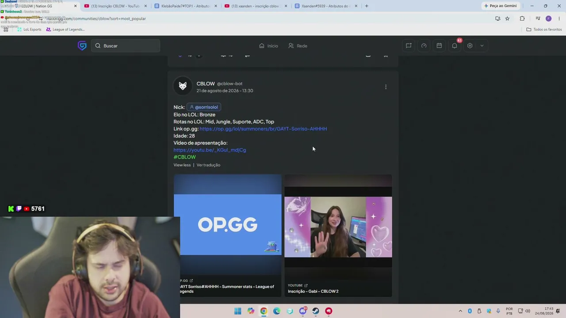Image resolution: width=566 pixels, height=318 pixels.
Task: Close the KlebãoPaide7#TOP1 tab
Action: (x=216, y=6)
